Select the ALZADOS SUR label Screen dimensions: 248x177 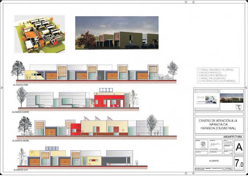coord(20,170)
